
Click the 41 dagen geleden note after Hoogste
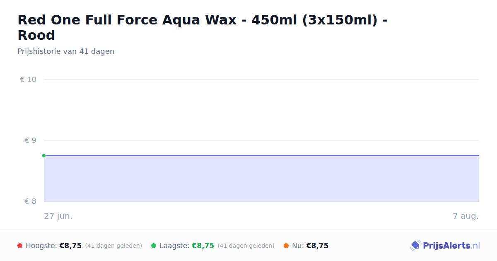point(113,246)
